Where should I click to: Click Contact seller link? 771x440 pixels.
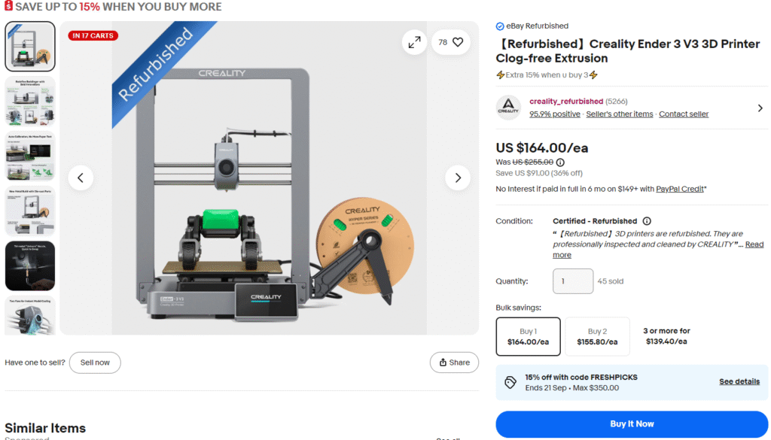click(684, 114)
